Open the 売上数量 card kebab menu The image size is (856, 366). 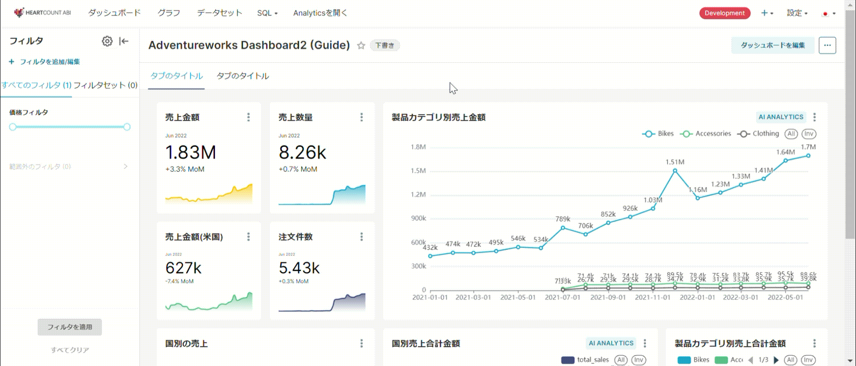[362, 117]
